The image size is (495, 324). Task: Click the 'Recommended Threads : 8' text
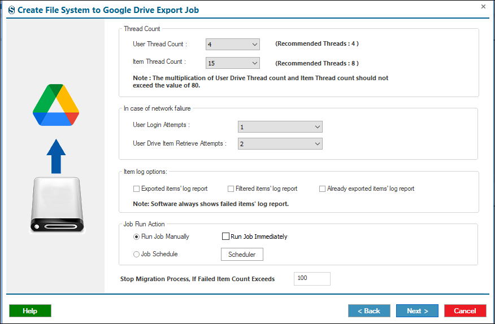coord(317,63)
